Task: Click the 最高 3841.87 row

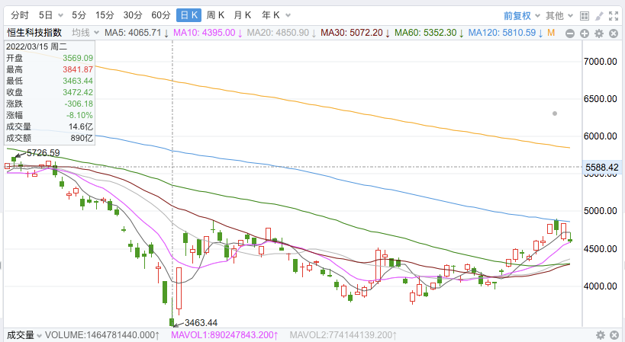Action: pos(50,69)
